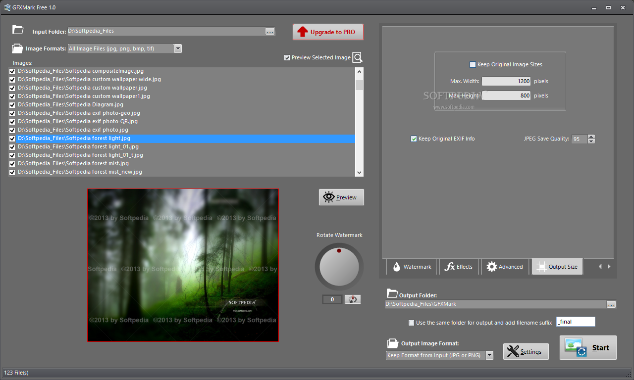This screenshot has height=380, width=634.
Task: Click the Output Image Format icon
Action: (x=393, y=343)
